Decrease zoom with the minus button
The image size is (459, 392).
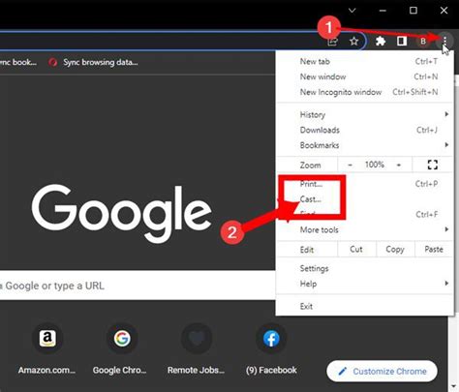[350, 165]
